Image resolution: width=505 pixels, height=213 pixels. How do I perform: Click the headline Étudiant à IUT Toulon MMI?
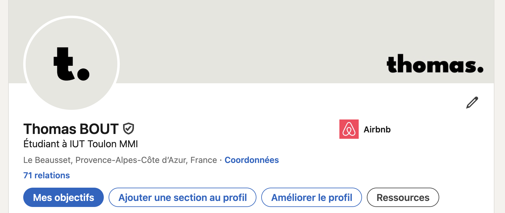[x=80, y=144]
